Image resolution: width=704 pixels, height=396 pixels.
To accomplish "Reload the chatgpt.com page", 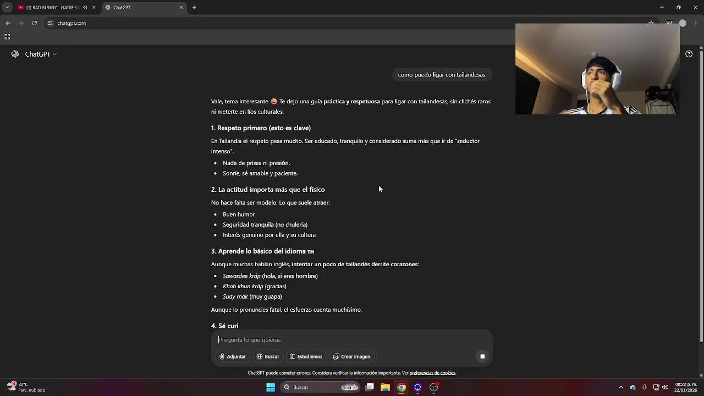I will click(34, 23).
